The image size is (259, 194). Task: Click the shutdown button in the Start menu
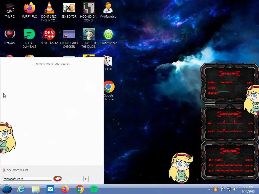(x=76, y=179)
